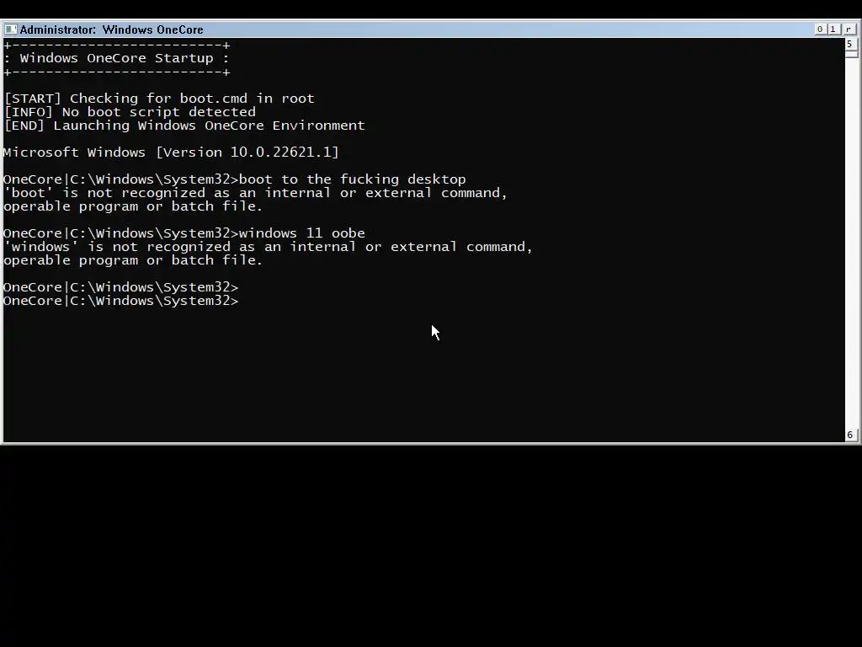Screen dimensions: 862x647
Task: Click the "'windows' is not recognized" error line
Action: pos(269,247)
